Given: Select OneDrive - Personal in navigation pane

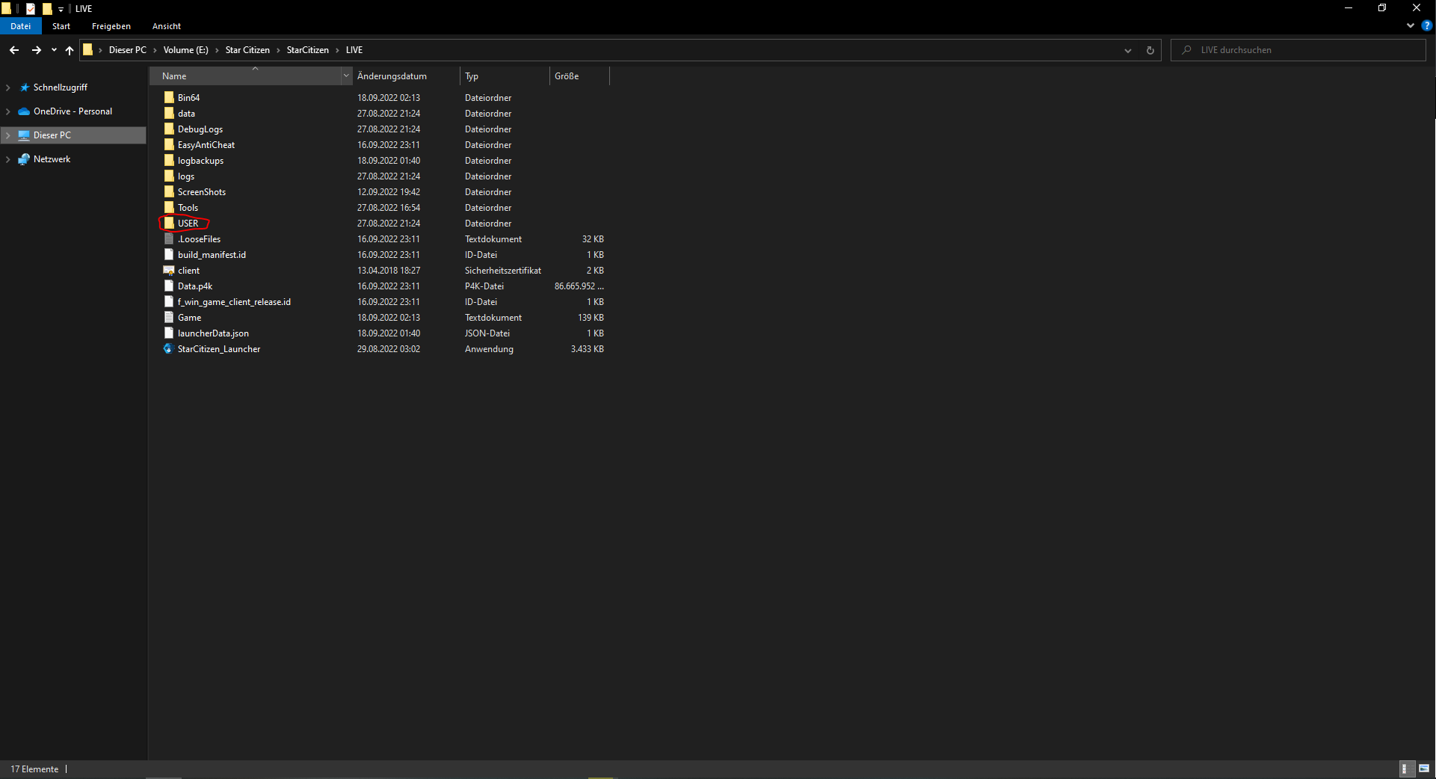Looking at the screenshot, I should tap(73, 111).
